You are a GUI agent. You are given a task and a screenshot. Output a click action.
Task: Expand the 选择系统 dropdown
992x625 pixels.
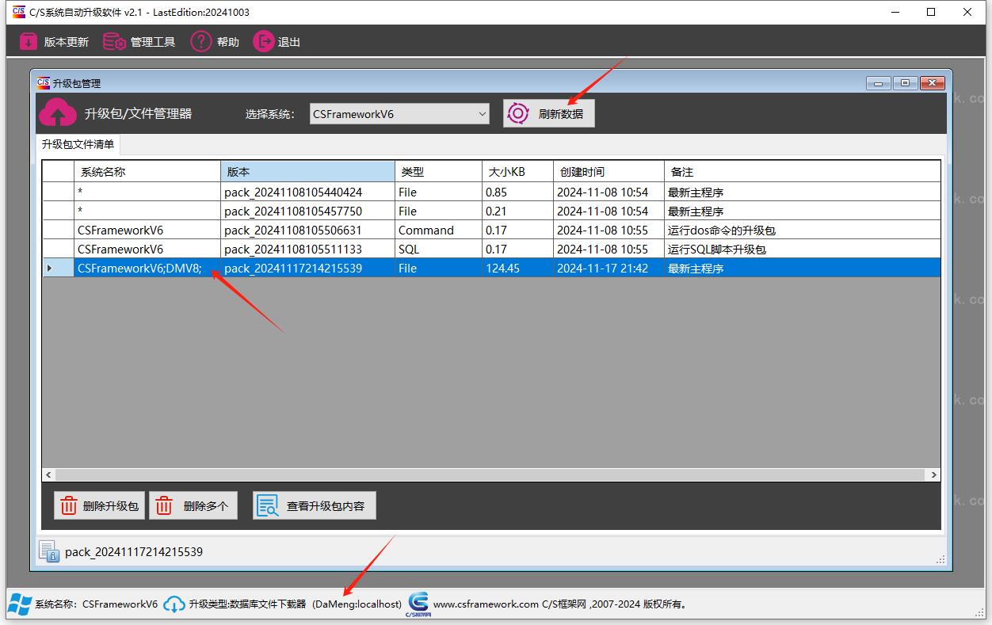click(x=483, y=114)
